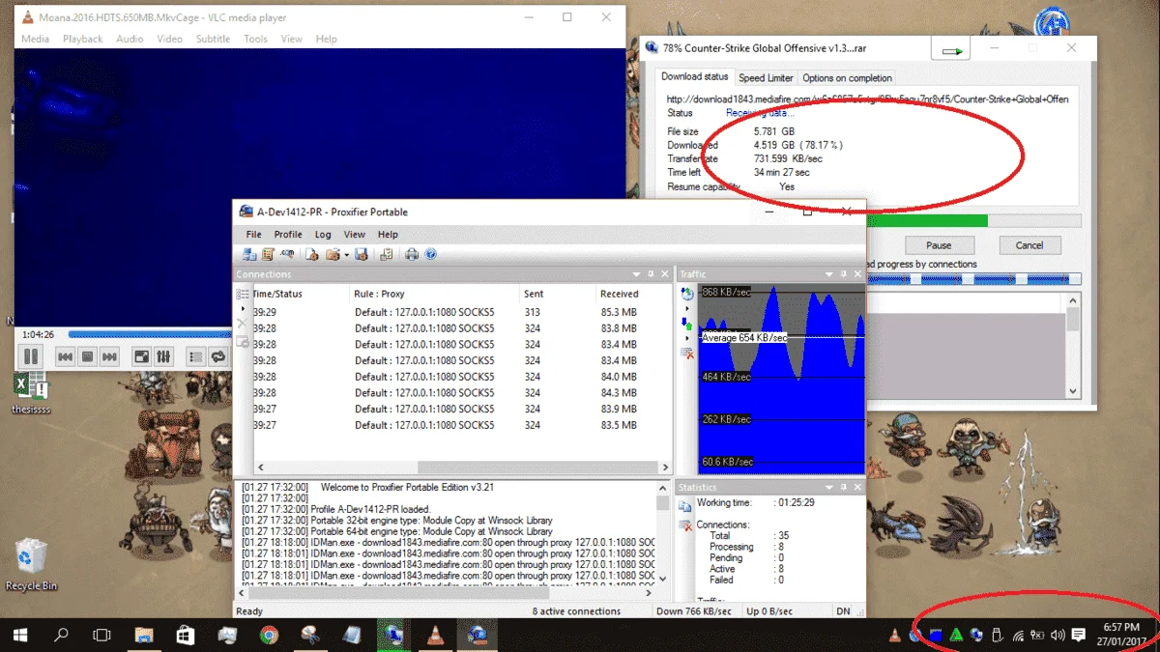
Task: Expand open profile dropdown arrow in Proxifier
Action: (345, 255)
